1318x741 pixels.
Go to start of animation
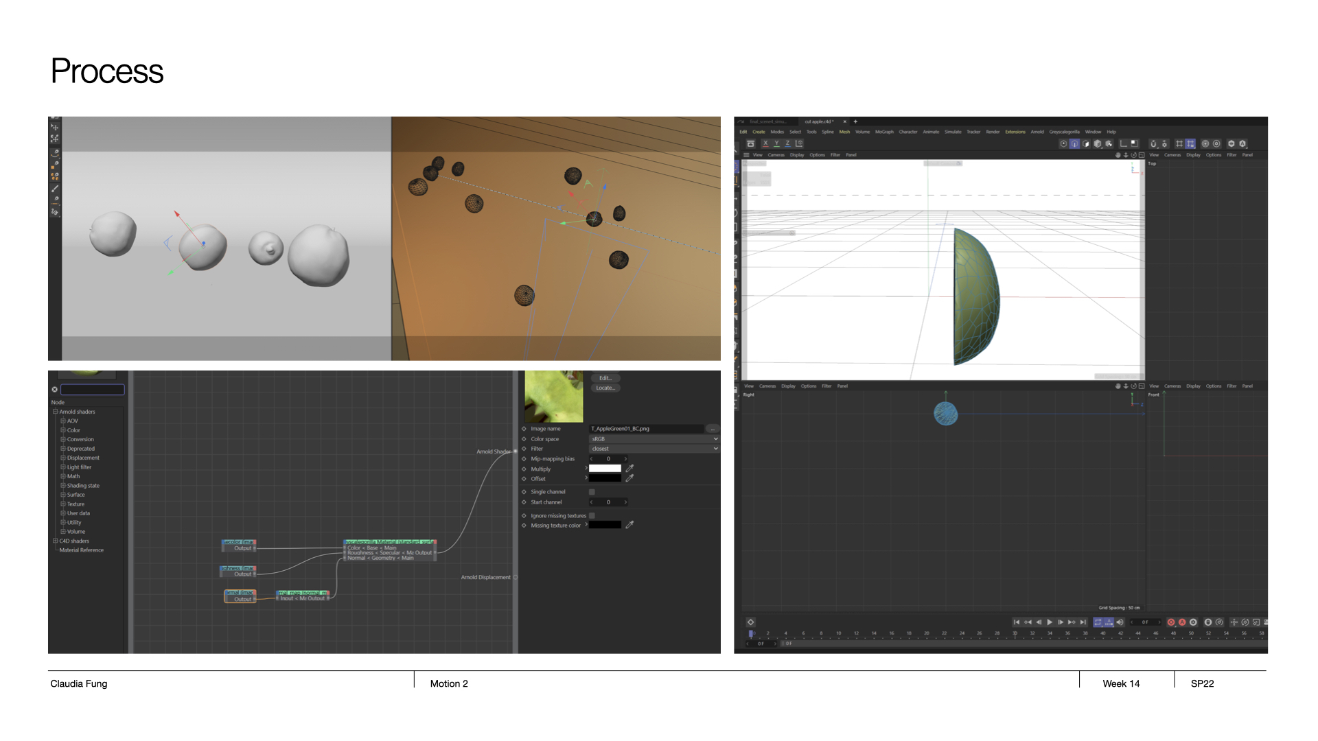pos(1017,622)
